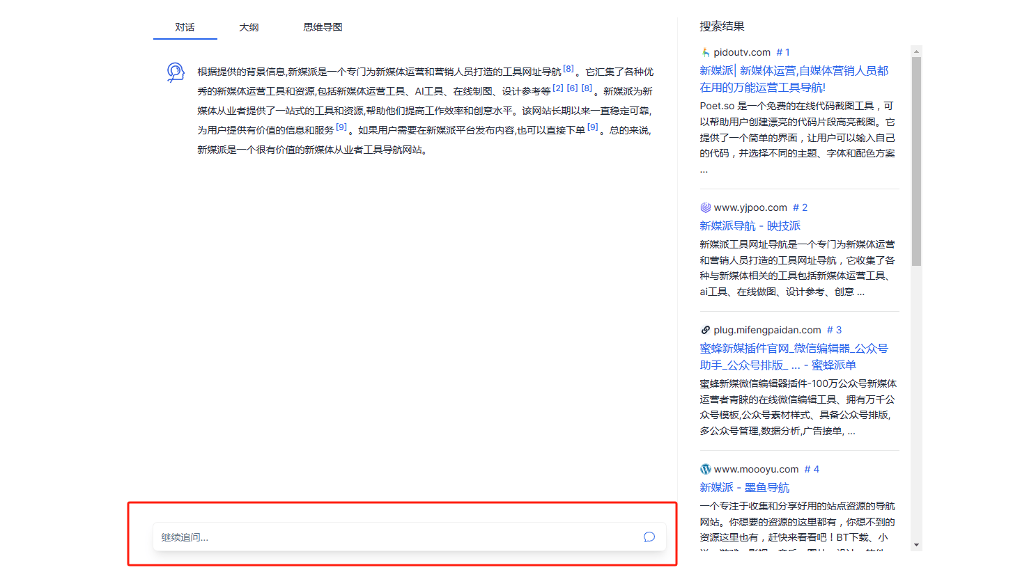
Task: Open the 大纲 tab
Action: (249, 27)
